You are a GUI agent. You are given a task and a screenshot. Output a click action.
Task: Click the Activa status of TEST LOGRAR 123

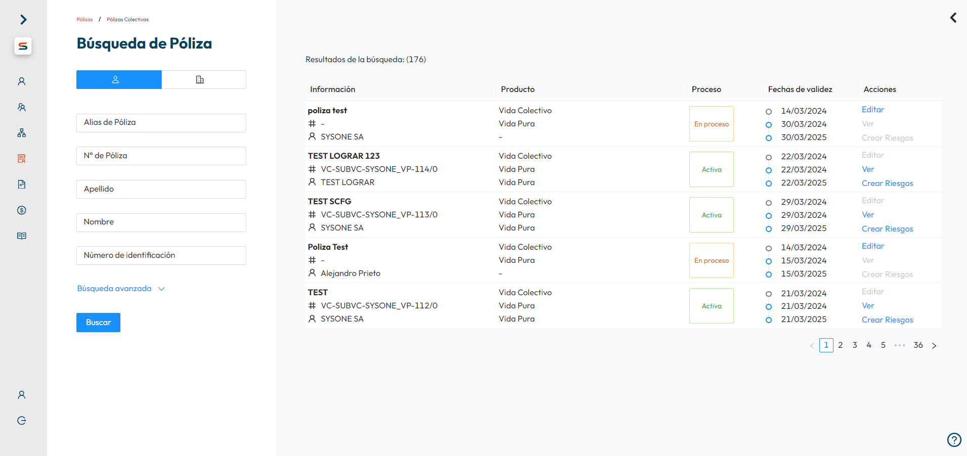click(711, 169)
